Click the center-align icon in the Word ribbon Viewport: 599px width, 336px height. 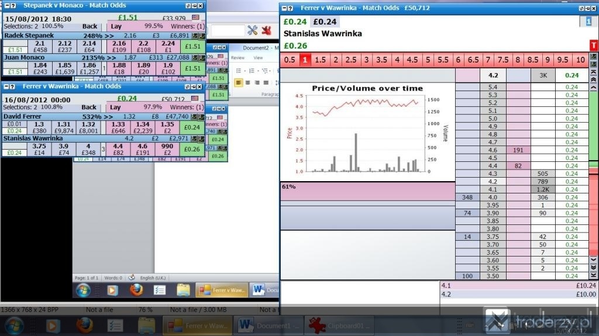click(x=247, y=82)
